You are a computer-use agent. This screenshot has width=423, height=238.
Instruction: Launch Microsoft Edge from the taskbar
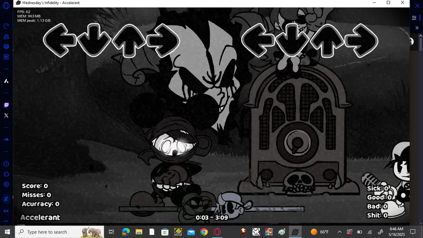click(125, 232)
